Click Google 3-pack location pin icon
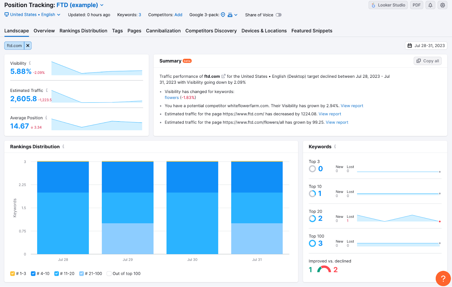Image resolution: width=452 pixels, height=287 pixels. click(x=223, y=15)
